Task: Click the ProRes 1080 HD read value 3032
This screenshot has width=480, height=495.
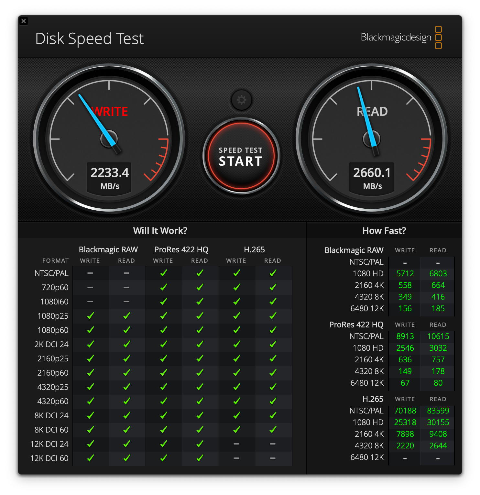Action: coord(438,348)
